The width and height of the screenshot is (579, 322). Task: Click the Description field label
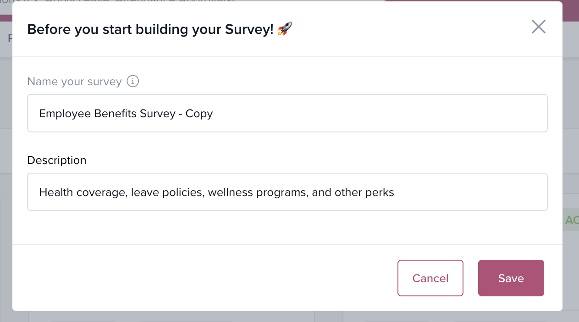(x=57, y=160)
